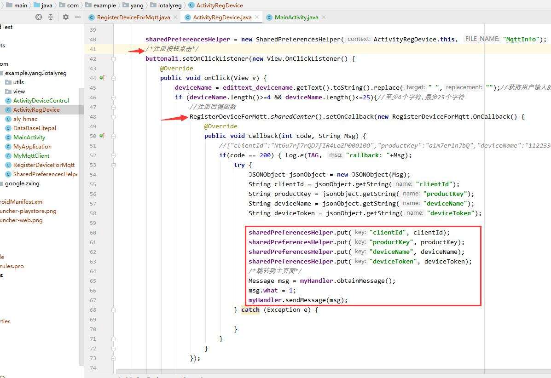The width and height of the screenshot is (551, 378).
Task: Close the RegisterDeviceForMqtt.java tab
Action: (x=176, y=17)
